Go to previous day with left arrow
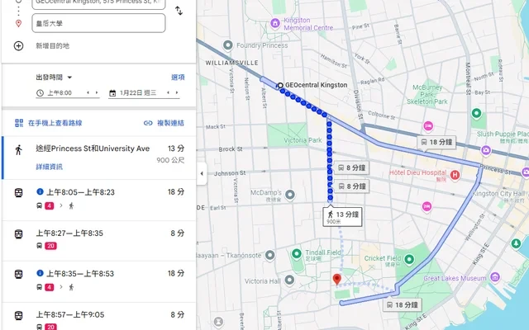Image resolution: width=529 pixels, height=330 pixels. pyautogui.click(x=168, y=92)
